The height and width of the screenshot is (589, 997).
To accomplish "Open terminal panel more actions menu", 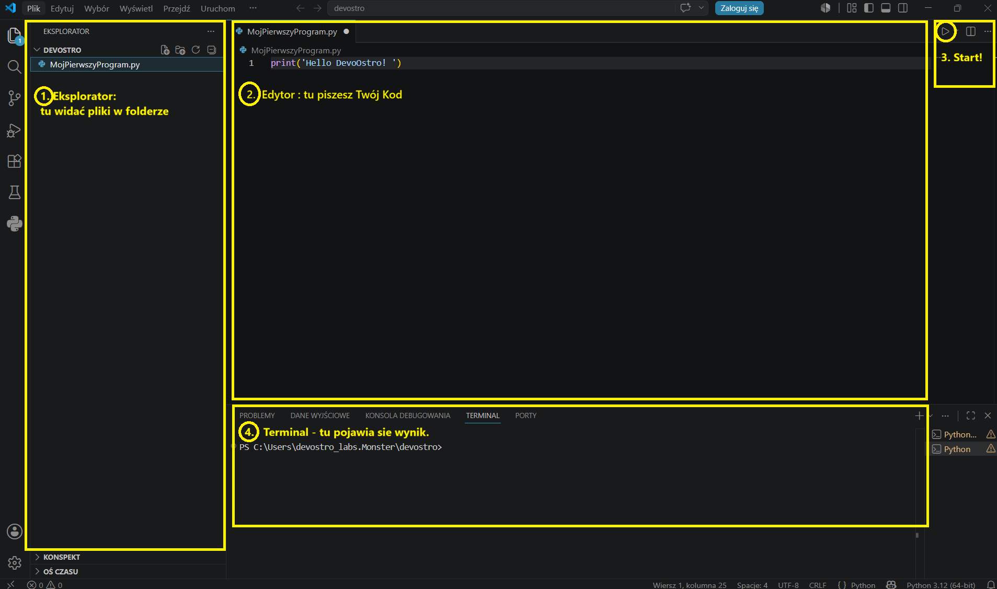I will click(x=945, y=416).
